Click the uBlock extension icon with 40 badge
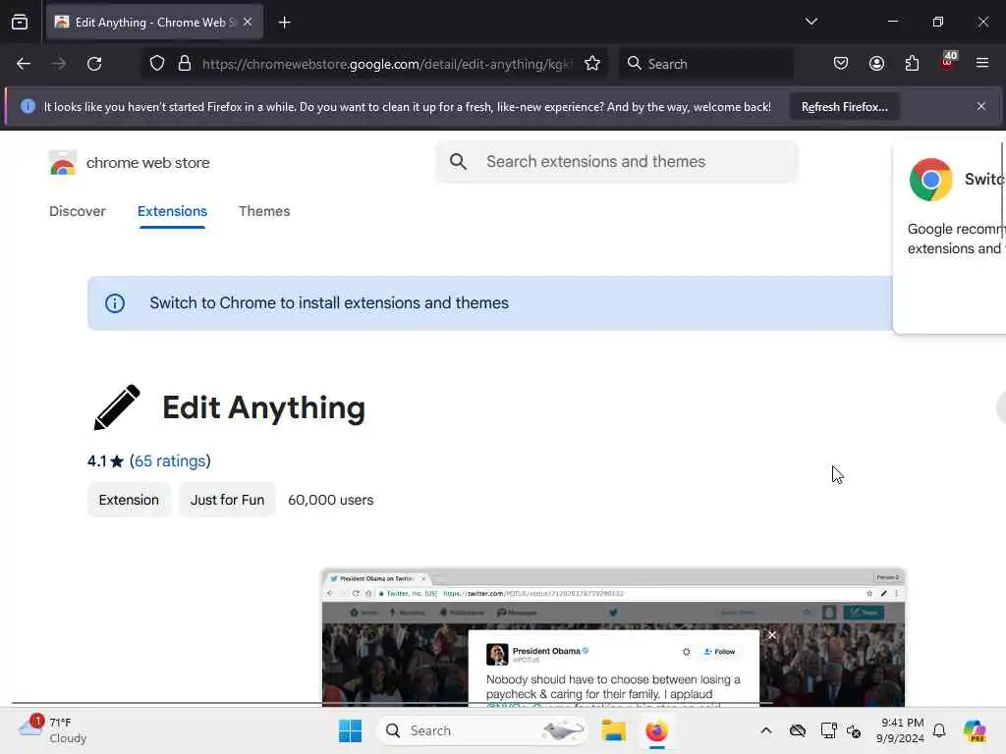1006x754 pixels. tap(948, 62)
